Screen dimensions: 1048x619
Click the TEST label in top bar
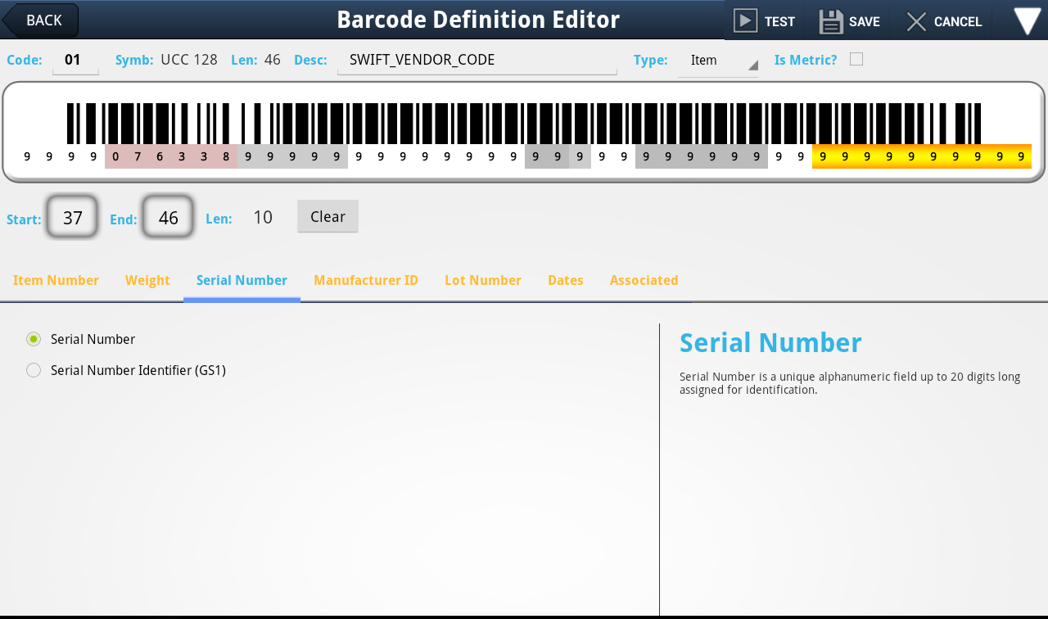click(x=779, y=22)
